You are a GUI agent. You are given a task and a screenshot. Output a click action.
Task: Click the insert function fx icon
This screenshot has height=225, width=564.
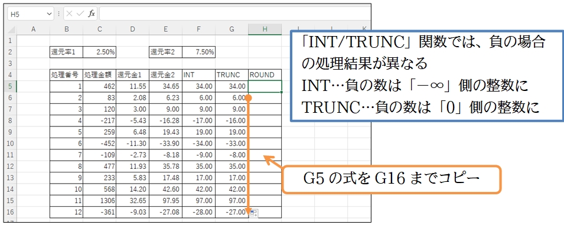coord(92,14)
